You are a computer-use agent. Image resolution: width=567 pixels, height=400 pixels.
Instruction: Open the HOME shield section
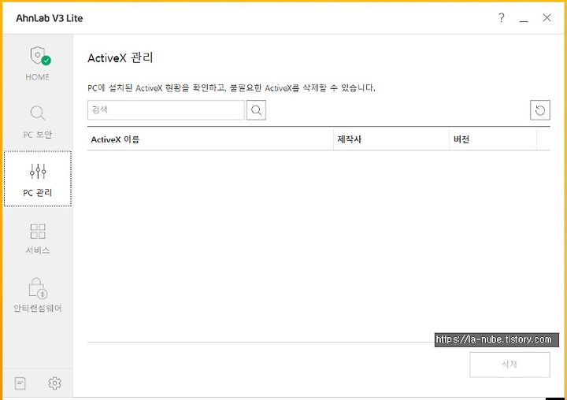pyautogui.click(x=38, y=64)
